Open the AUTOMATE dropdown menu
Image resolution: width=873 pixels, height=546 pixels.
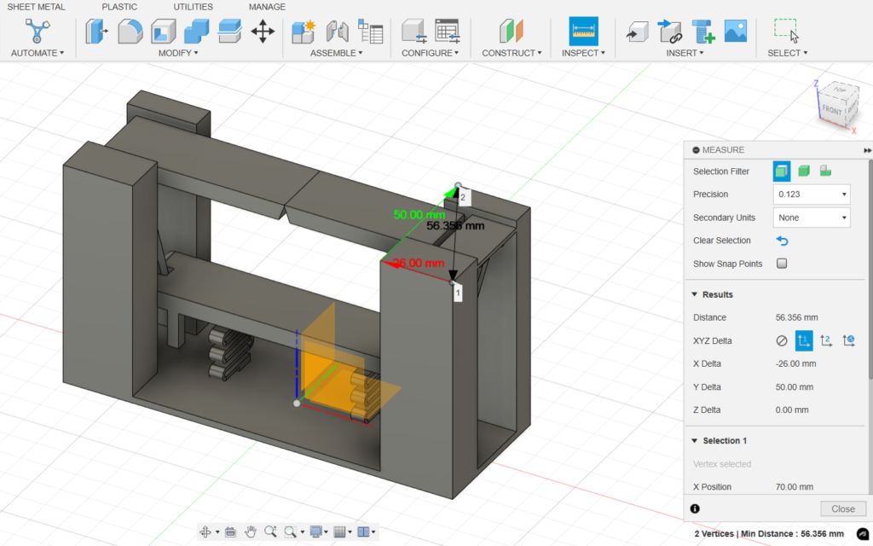point(38,53)
